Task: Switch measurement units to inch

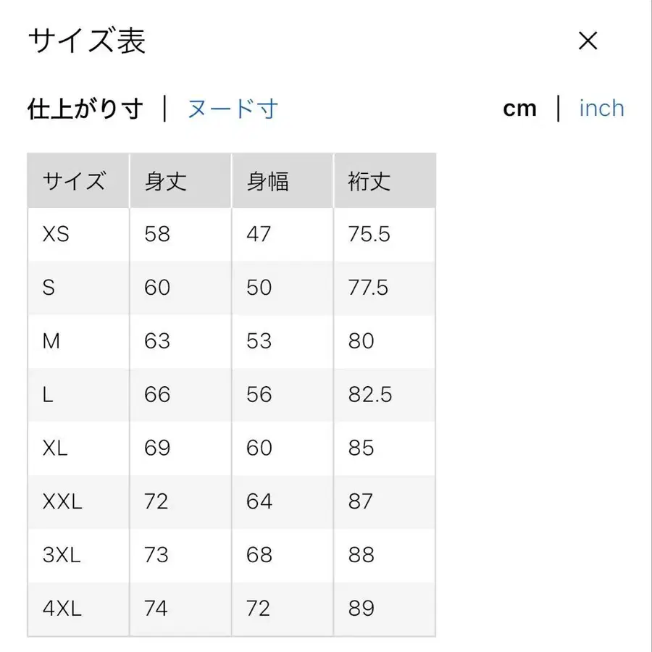Action: coord(601,108)
